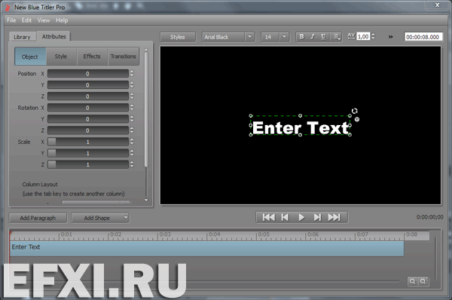Click right timeline zoom magnifier
Image resolution: width=452 pixels, height=300 pixels.
[423, 281]
